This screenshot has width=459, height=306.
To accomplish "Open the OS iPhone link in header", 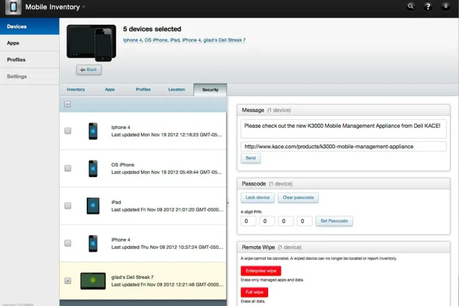I will pos(156,40).
